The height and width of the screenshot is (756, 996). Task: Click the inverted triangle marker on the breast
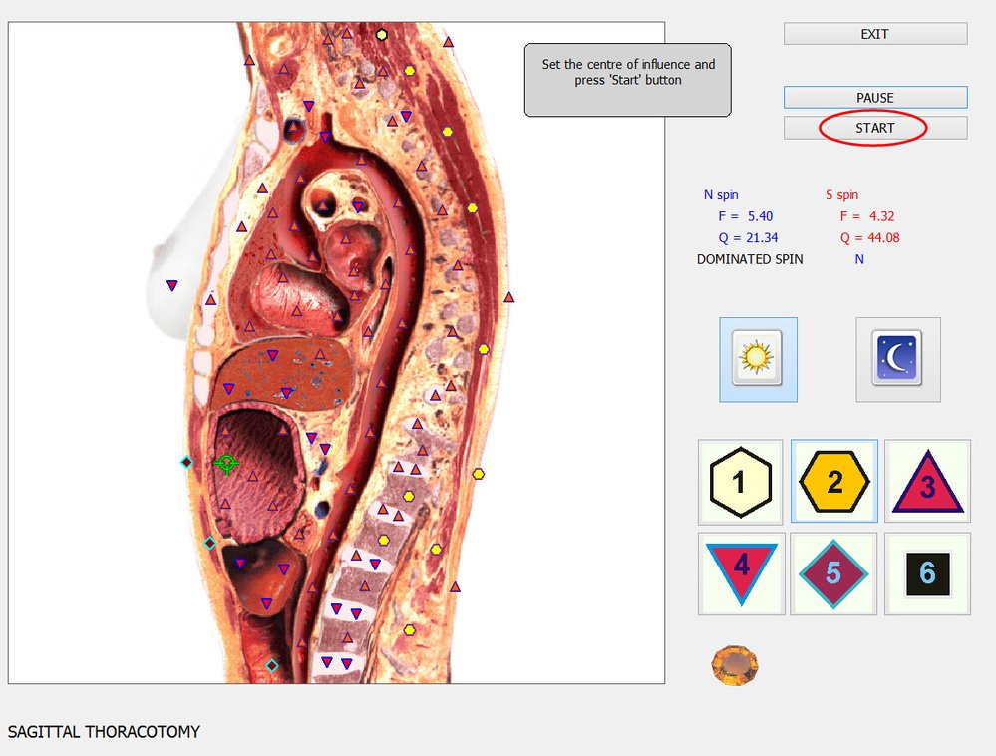tap(172, 286)
